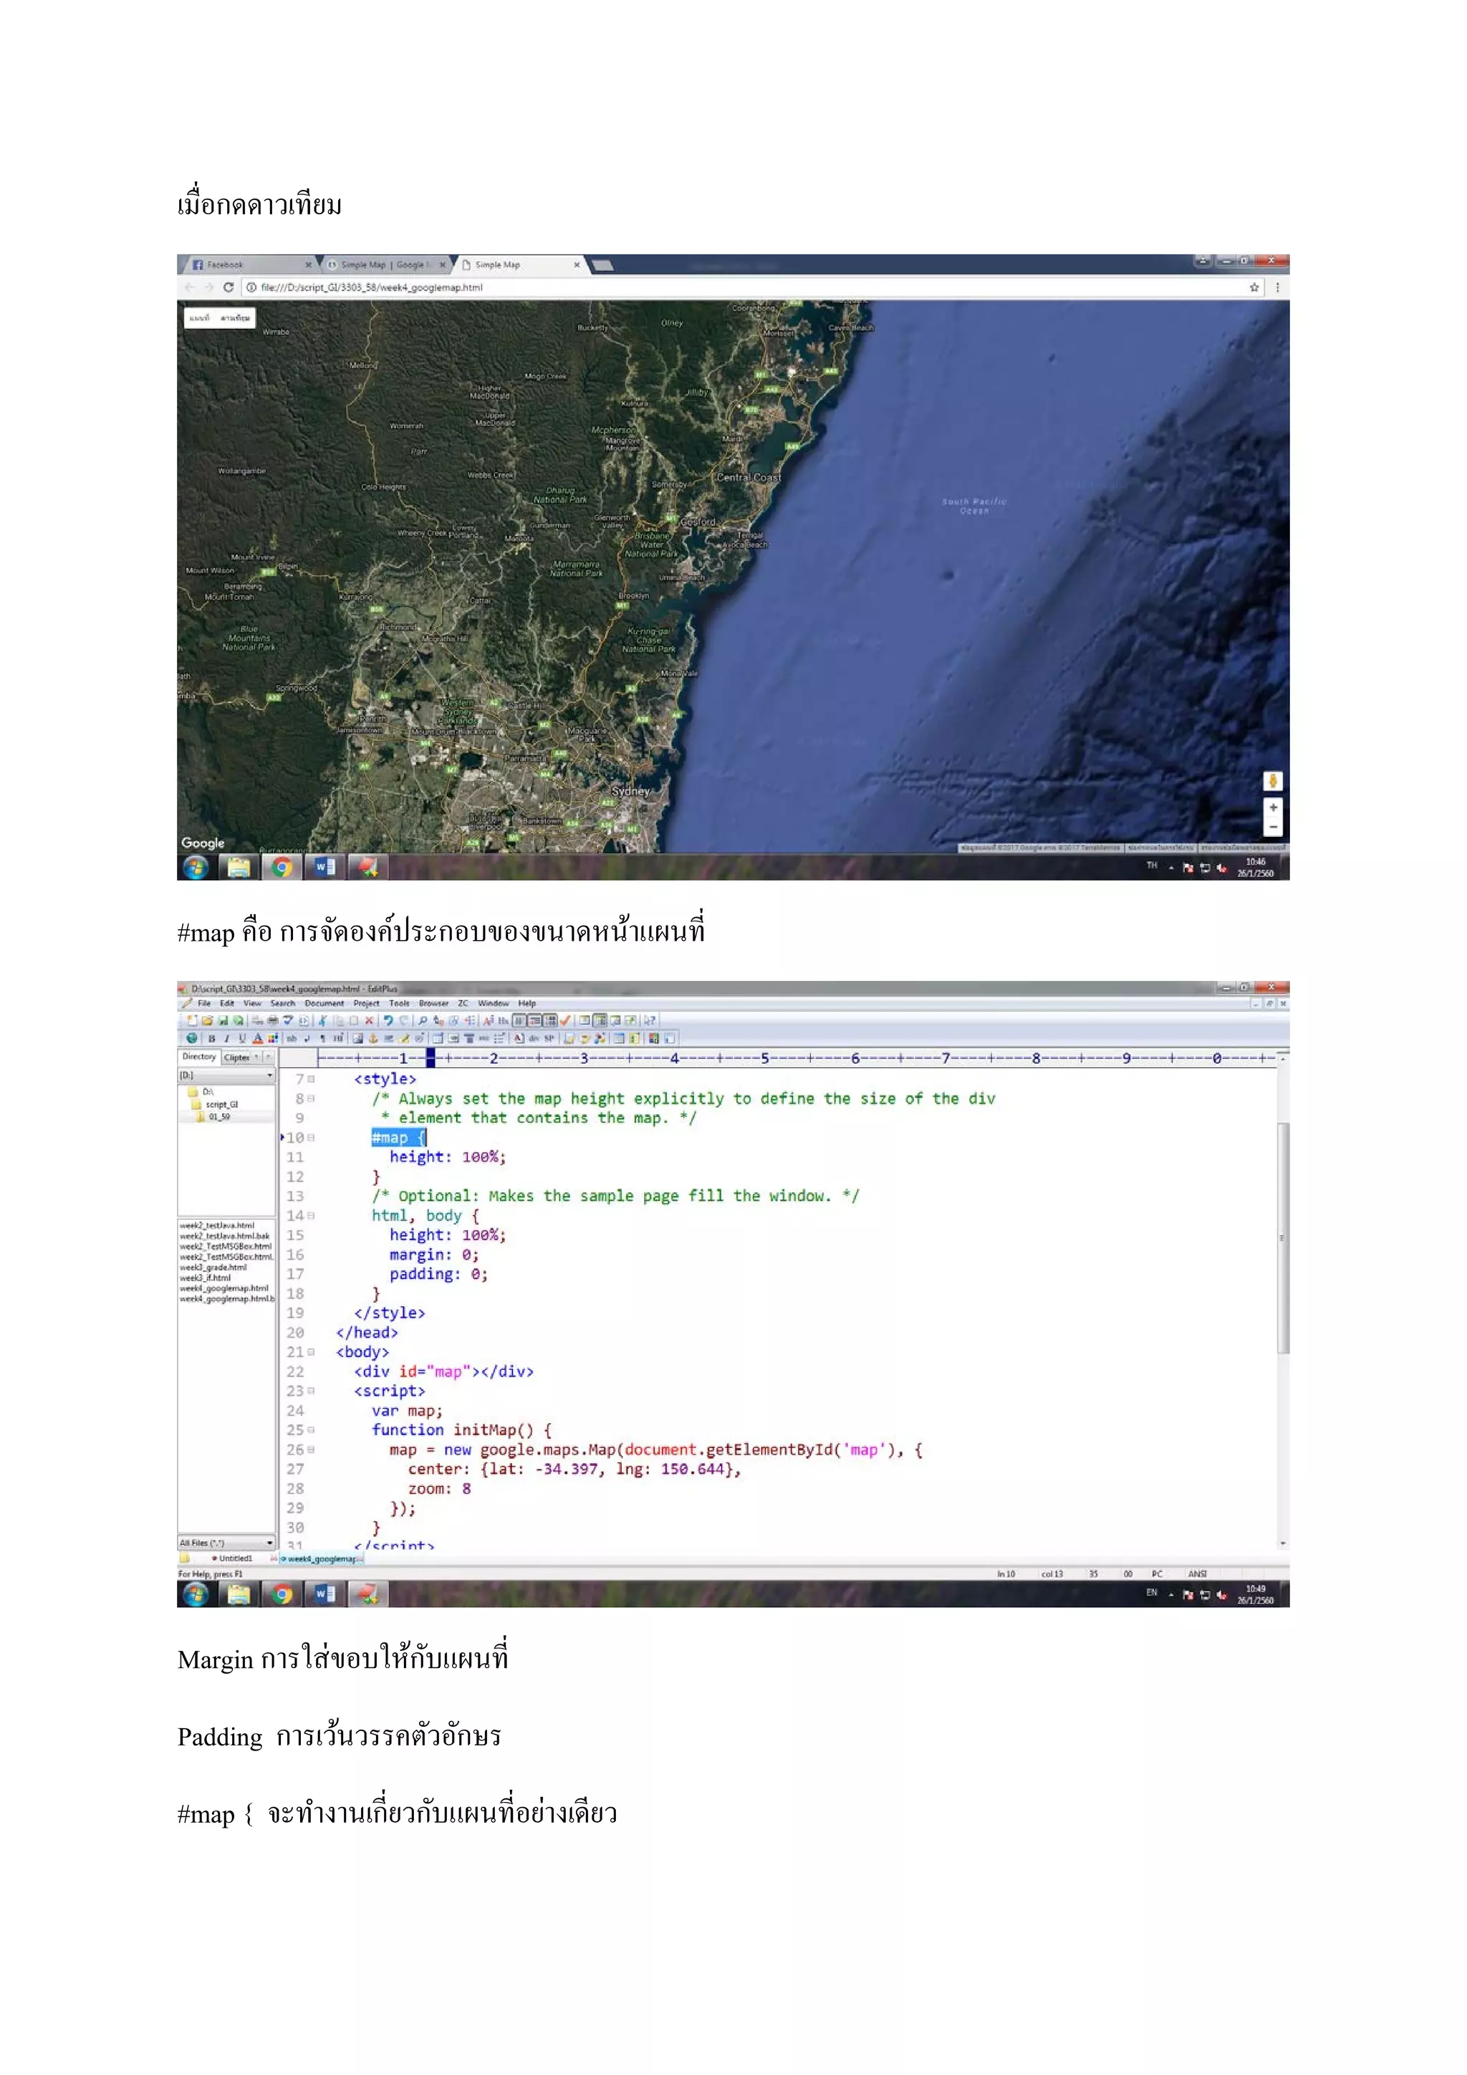Open the Search menu in EditPlus
Image resolution: width=1467 pixels, height=2075 pixels.
pyautogui.click(x=283, y=1003)
